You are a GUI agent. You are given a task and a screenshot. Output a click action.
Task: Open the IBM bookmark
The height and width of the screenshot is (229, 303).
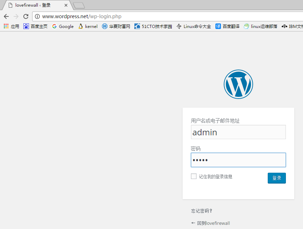coord(292,26)
